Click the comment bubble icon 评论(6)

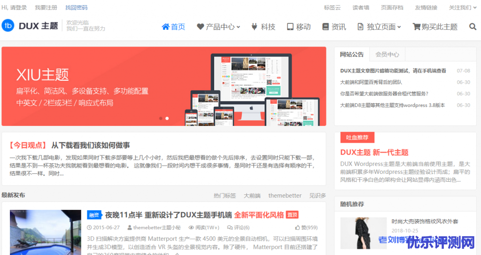tap(230, 228)
